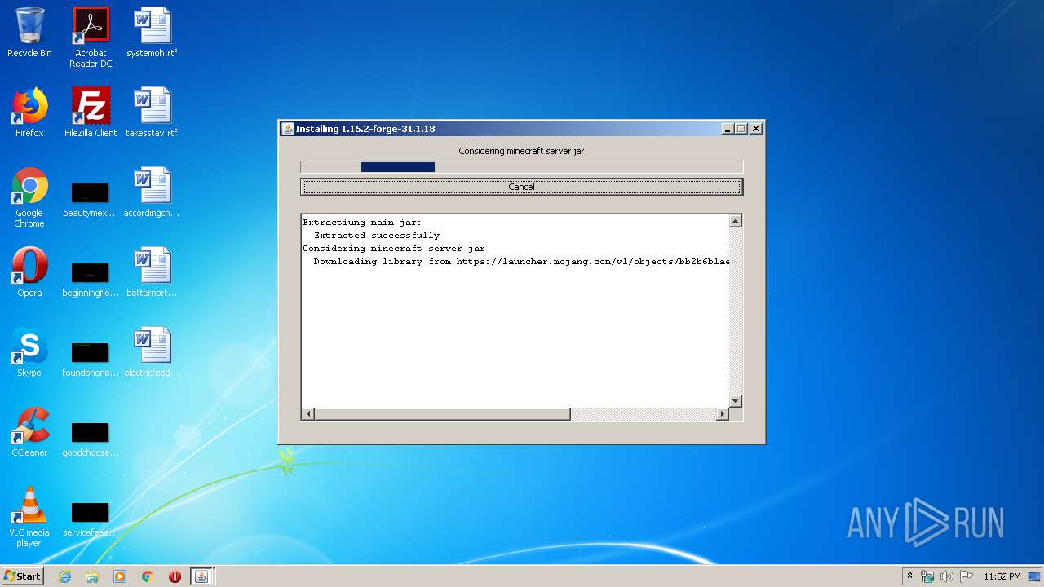Screen dimensions: 1044x587
Task: Maximize the Forge installer window
Action: pos(741,129)
